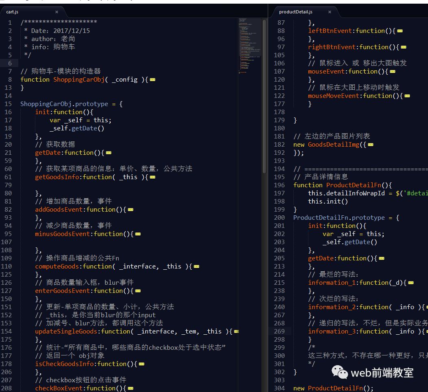
Task: Click 'init:function(){' in cart.js line 16
Action: tap(64, 112)
